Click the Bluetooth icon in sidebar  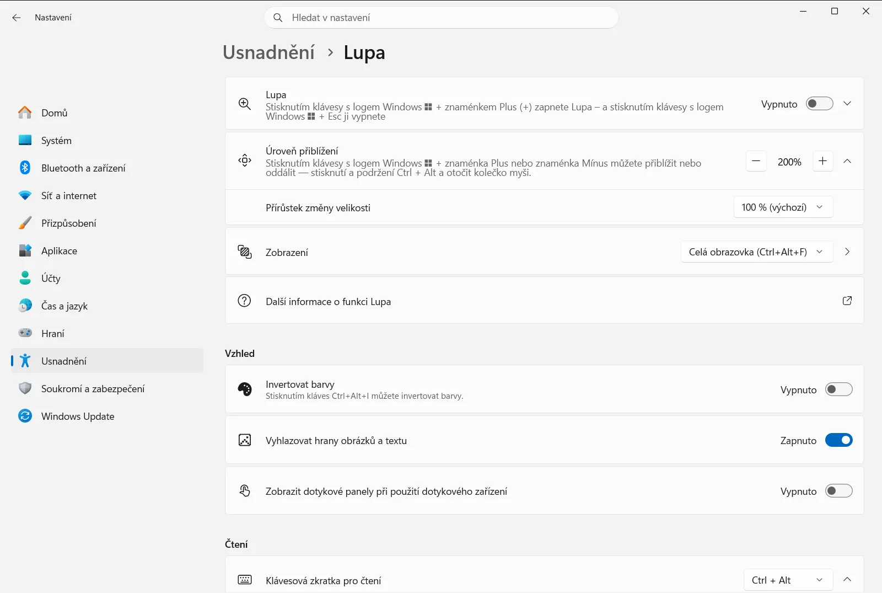point(25,168)
